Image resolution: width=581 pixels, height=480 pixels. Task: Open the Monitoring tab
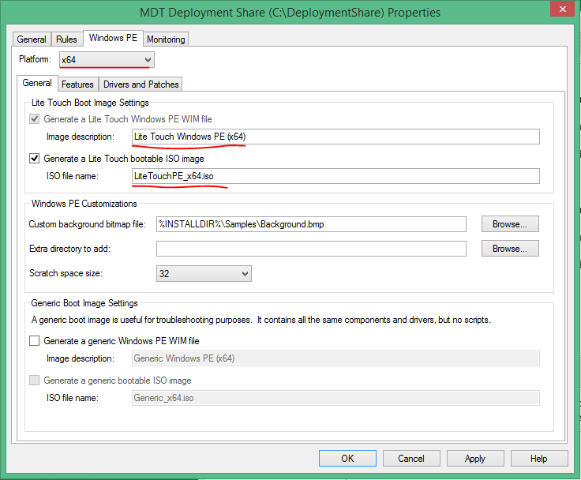pyautogui.click(x=166, y=39)
